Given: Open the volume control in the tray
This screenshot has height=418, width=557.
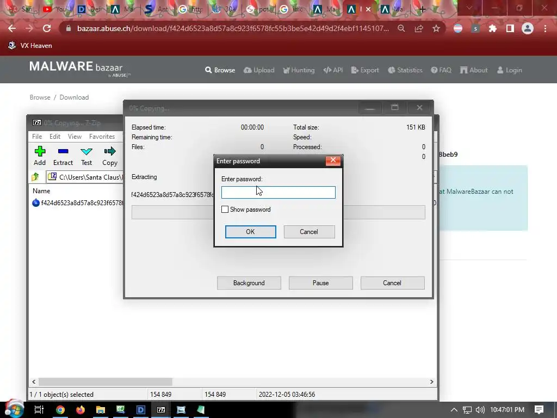Looking at the screenshot, I should pos(480,410).
